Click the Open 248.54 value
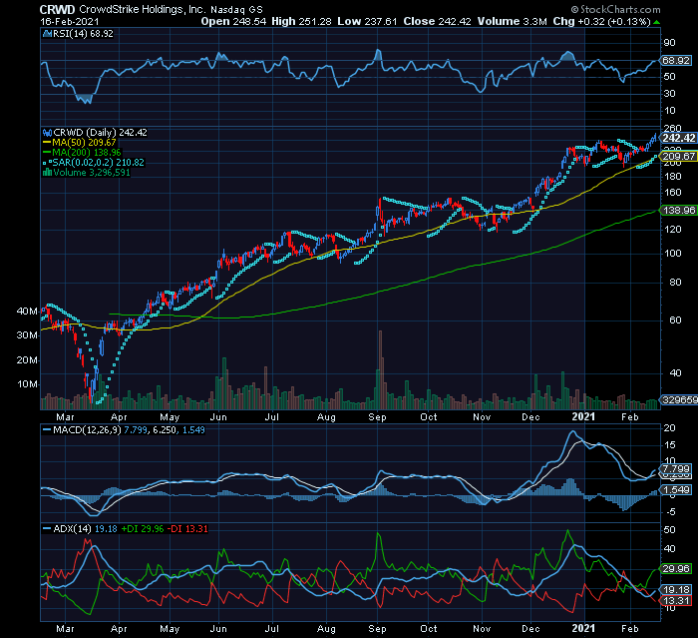This screenshot has height=638, width=698. point(233,21)
